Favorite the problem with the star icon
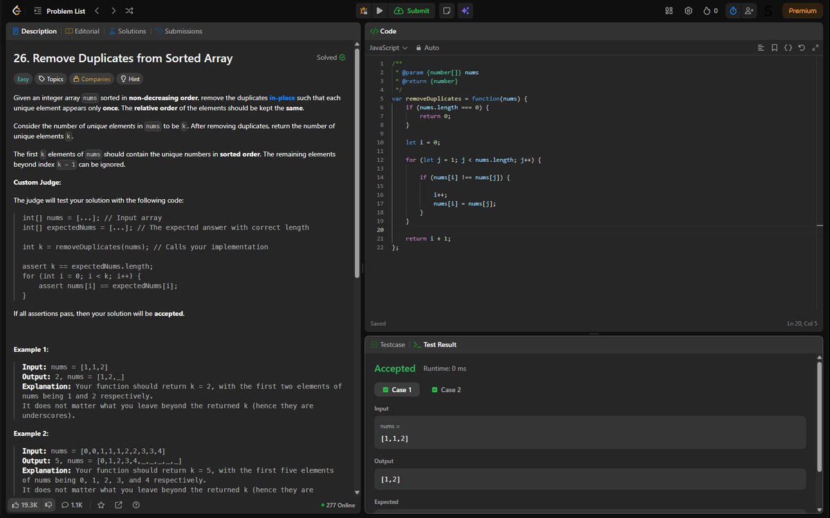 [101, 505]
